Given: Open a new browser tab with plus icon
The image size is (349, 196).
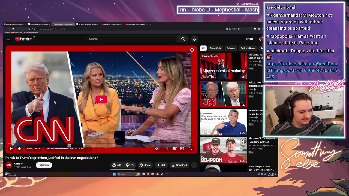Looking at the screenshot, I should pos(150,24).
